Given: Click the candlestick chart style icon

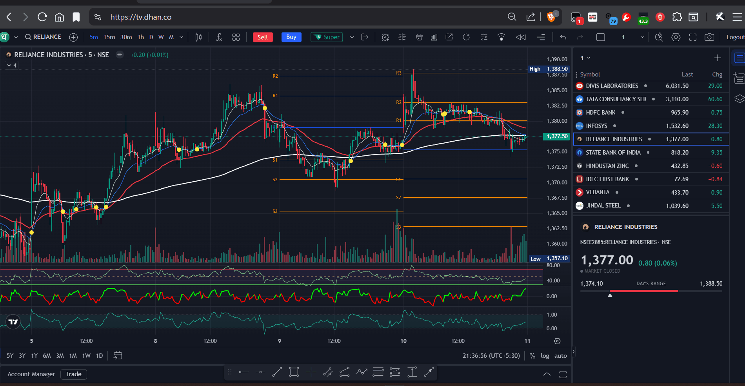Looking at the screenshot, I should (x=198, y=37).
